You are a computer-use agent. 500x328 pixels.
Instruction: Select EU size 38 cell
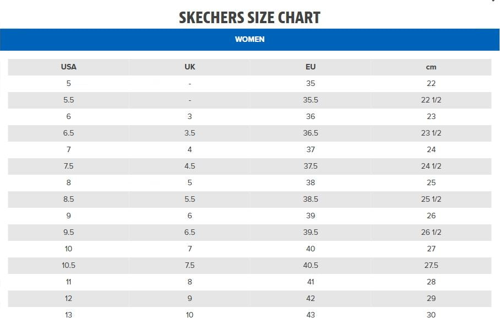[311, 182]
